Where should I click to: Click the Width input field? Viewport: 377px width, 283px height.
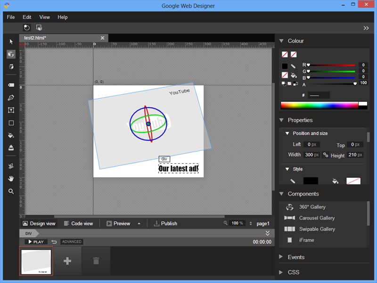(311, 155)
